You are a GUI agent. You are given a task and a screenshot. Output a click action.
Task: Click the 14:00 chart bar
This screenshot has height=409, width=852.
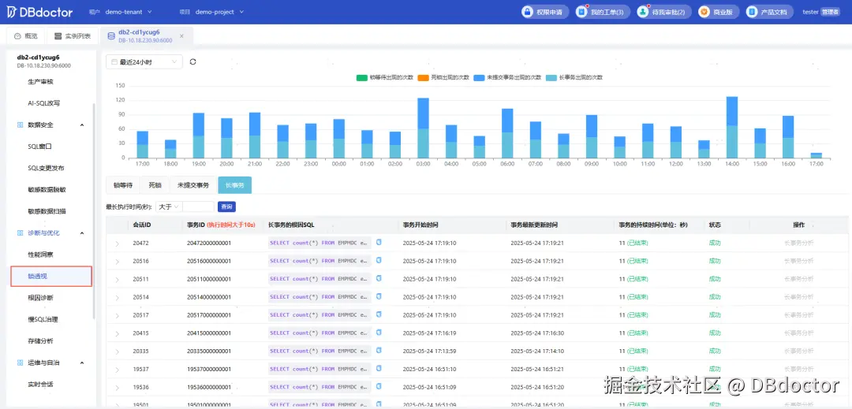pyautogui.click(x=732, y=127)
